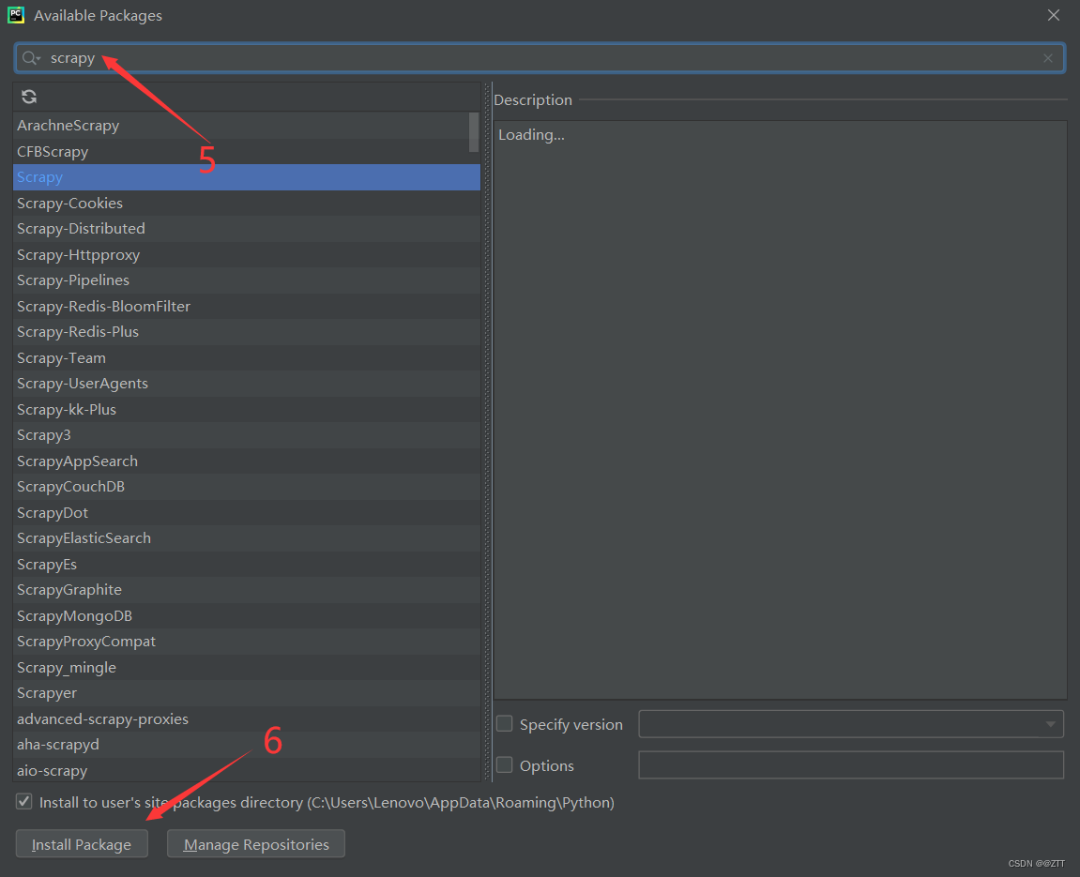The width and height of the screenshot is (1080, 877).
Task: Select the Scrapy-Redis-Plus package
Action: 247,332
